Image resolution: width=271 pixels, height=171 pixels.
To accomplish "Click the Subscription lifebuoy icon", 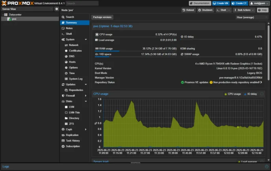I will (x=63, y=146).
